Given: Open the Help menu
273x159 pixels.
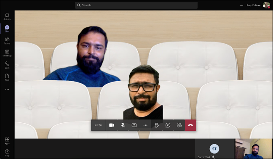Looking at the screenshot, I should [x=7, y=153].
